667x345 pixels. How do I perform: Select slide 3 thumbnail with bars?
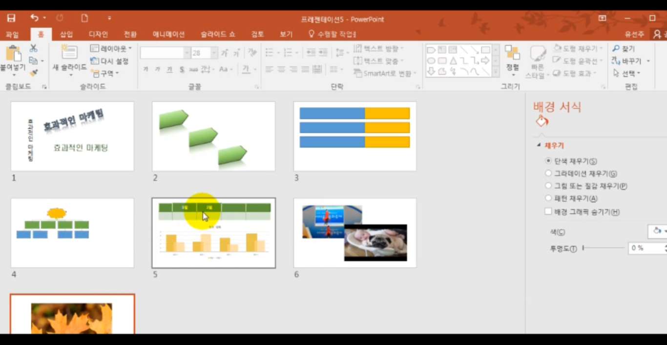[355, 136]
